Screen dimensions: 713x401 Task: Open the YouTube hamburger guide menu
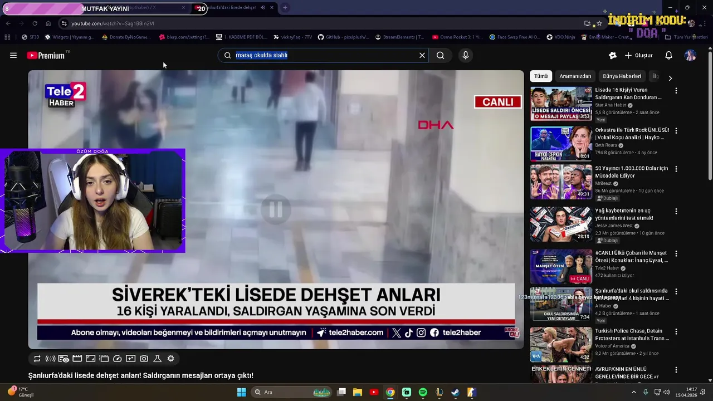click(13, 55)
